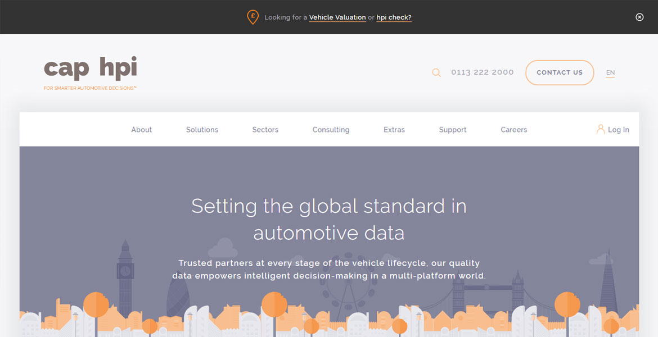The image size is (658, 337).
Task: Click the orange pound location pin icon
Action: (x=253, y=17)
